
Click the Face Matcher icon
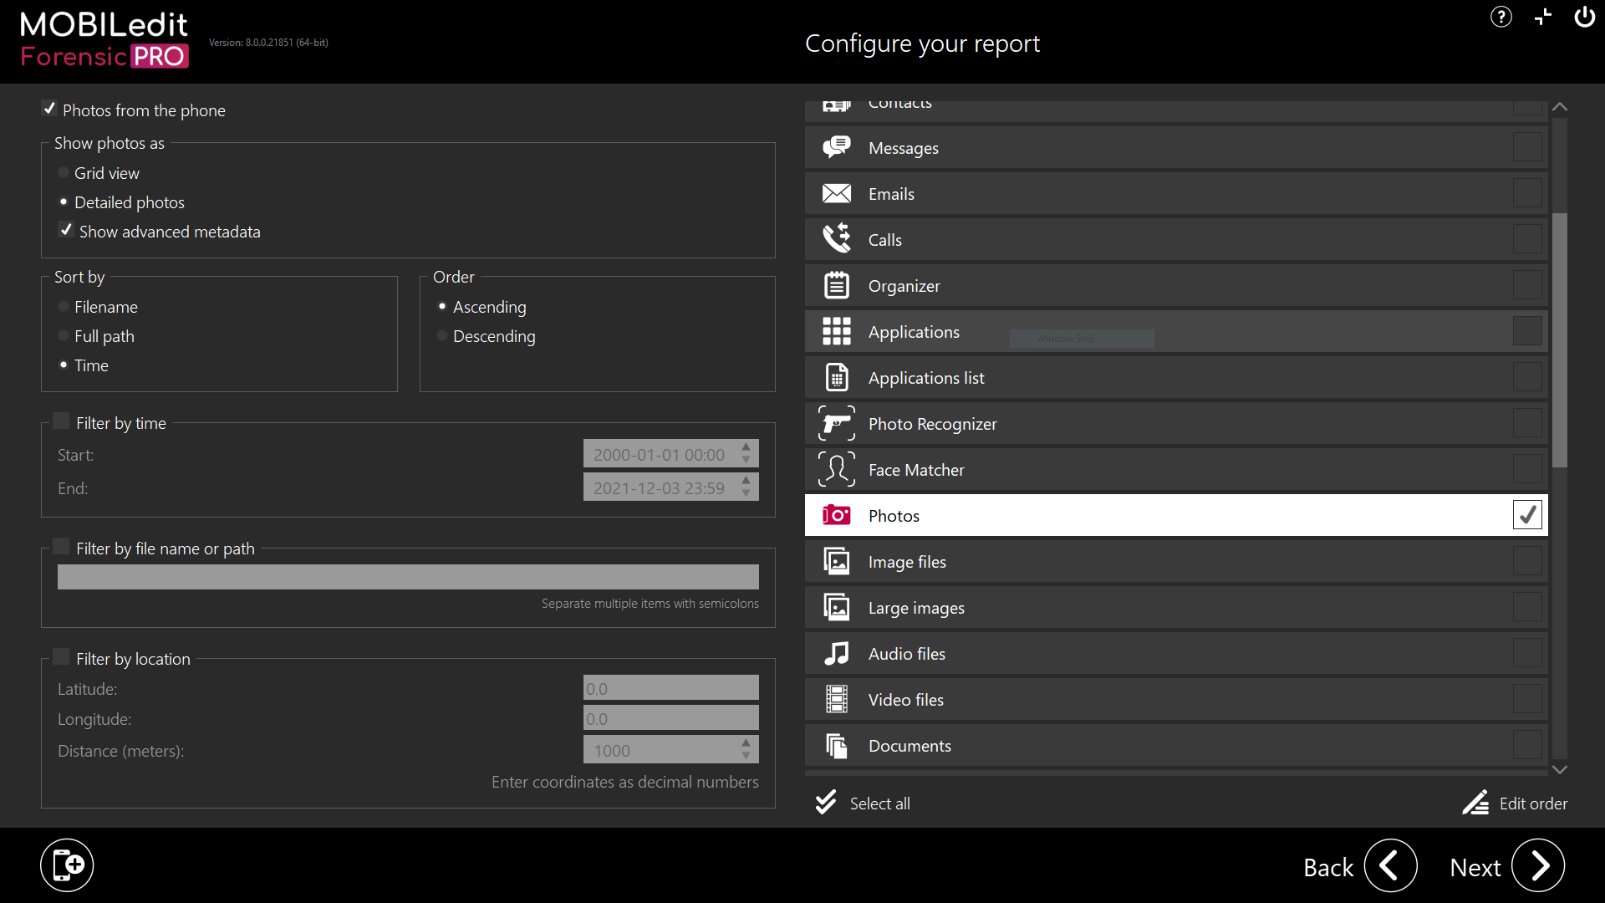click(836, 469)
